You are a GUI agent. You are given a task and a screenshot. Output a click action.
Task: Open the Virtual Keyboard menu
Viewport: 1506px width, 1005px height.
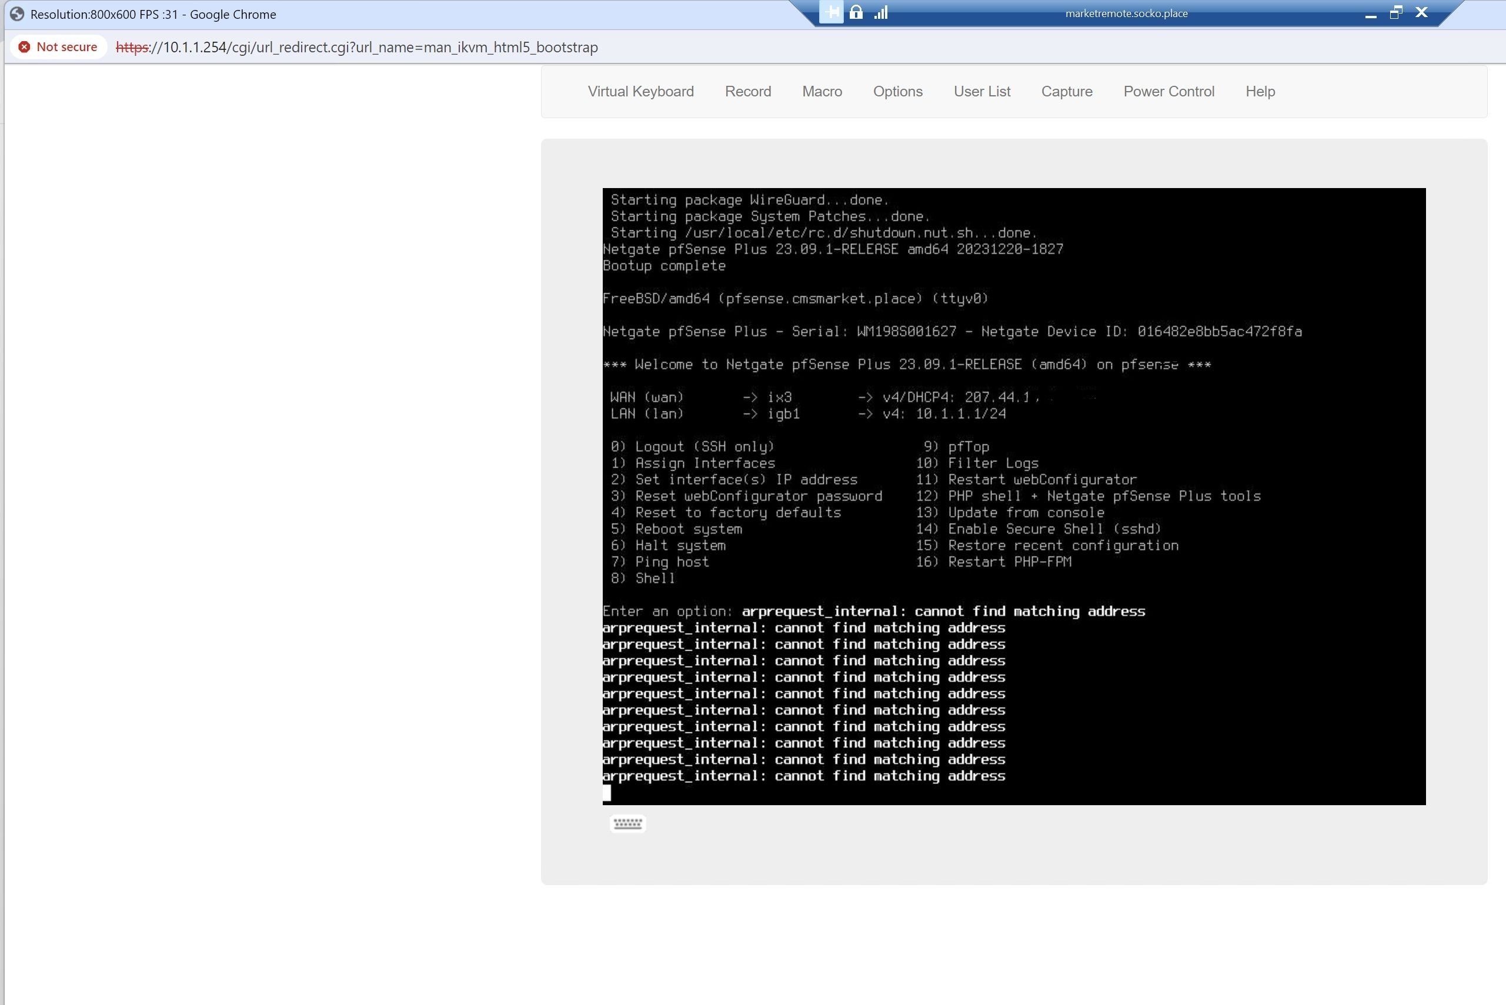pos(640,92)
